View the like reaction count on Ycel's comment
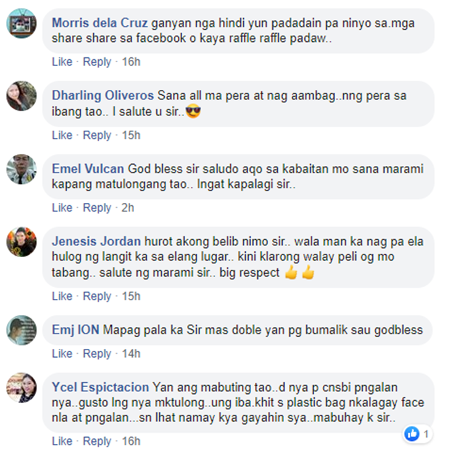 coord(417,434)
